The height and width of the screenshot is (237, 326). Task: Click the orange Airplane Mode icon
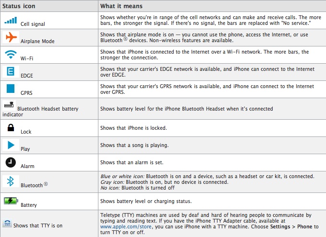(x=11, y=38)
